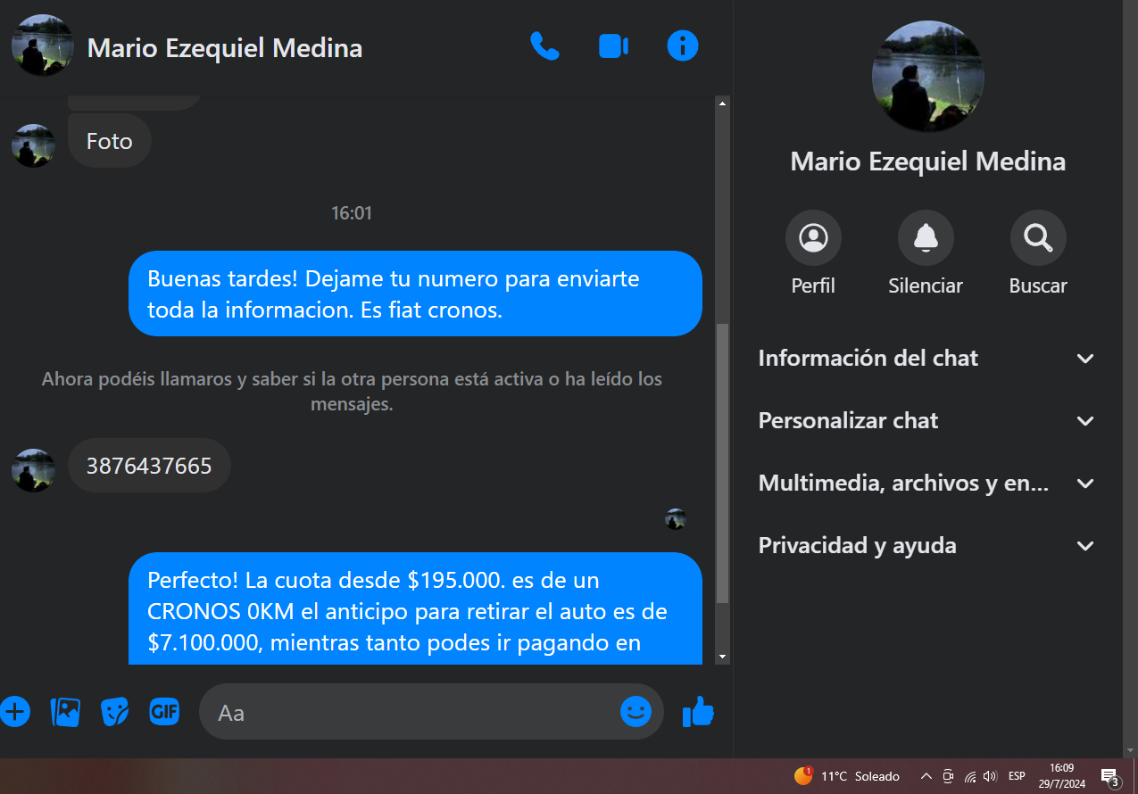This screenshot has width=1138, height=794.
Task: Open the GIF picker
Action: pos(164,711)
